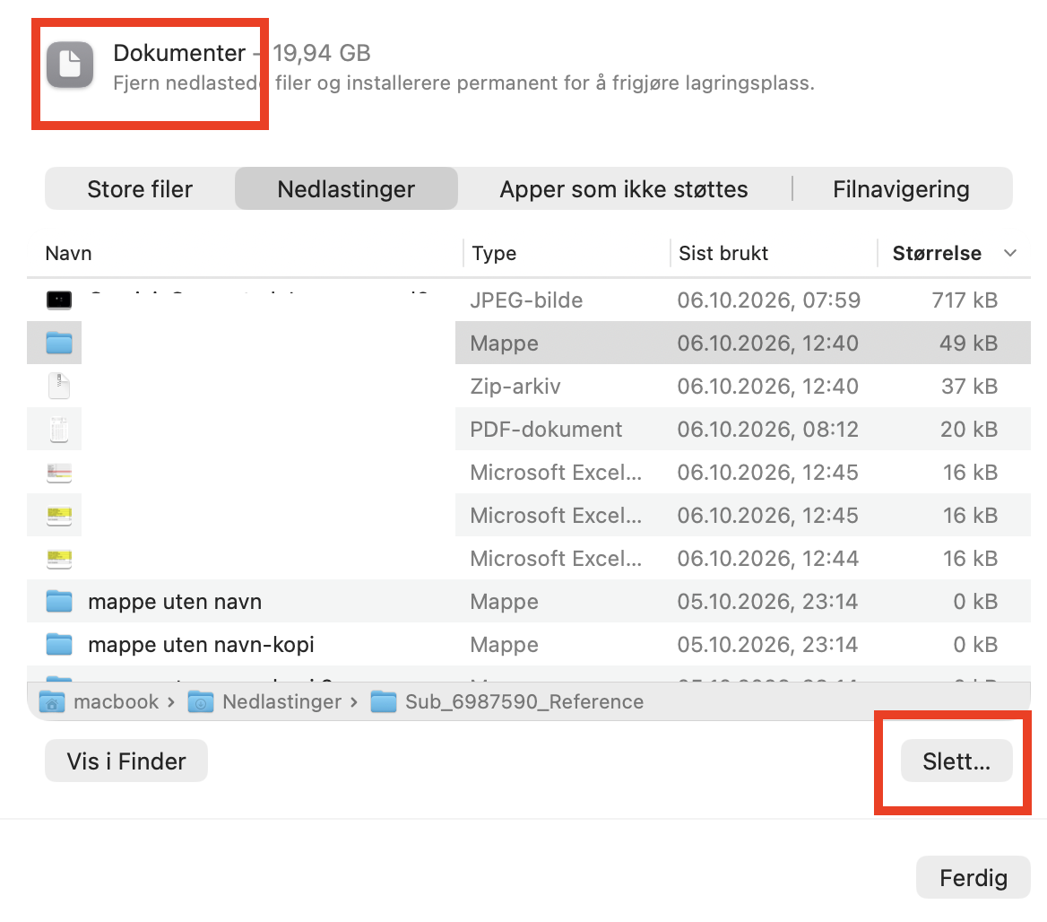Select the row named 'mappe uten navn'
Viewport: 1047px width, 922px height.
click(529, 601)
